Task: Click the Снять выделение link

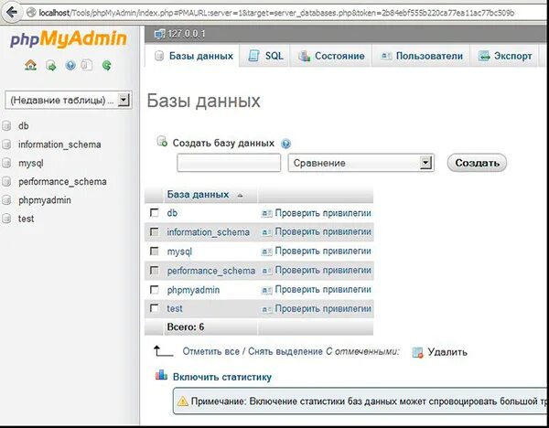Action: pyautogui.click(x=285, y=351)
